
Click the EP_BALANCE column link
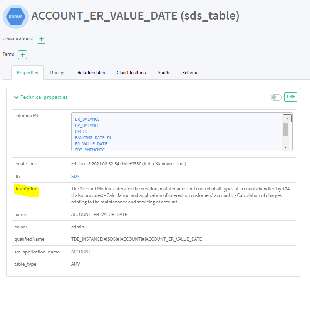(x=87, y=125)
